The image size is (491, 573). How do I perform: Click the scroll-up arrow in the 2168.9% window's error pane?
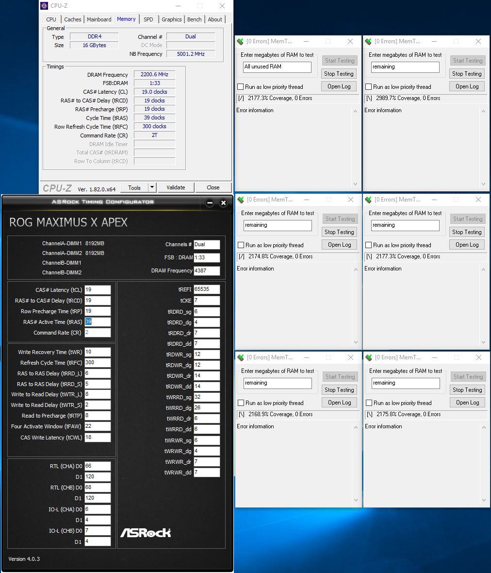point(356,427)
